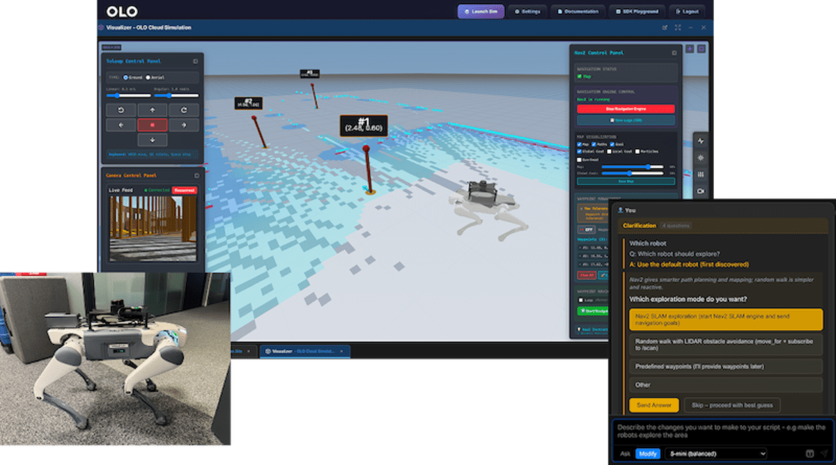Click the OLO logo
Image resolution: width=836 pixels, height=465 pixels.
pos(122,11)
